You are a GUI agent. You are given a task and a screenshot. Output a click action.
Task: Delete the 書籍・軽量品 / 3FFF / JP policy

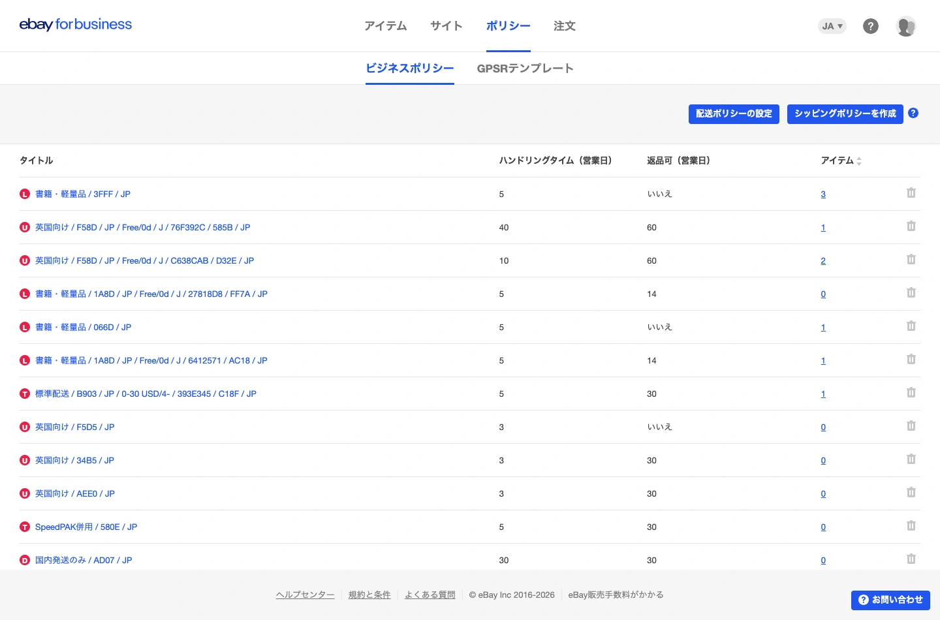point(911,193)
